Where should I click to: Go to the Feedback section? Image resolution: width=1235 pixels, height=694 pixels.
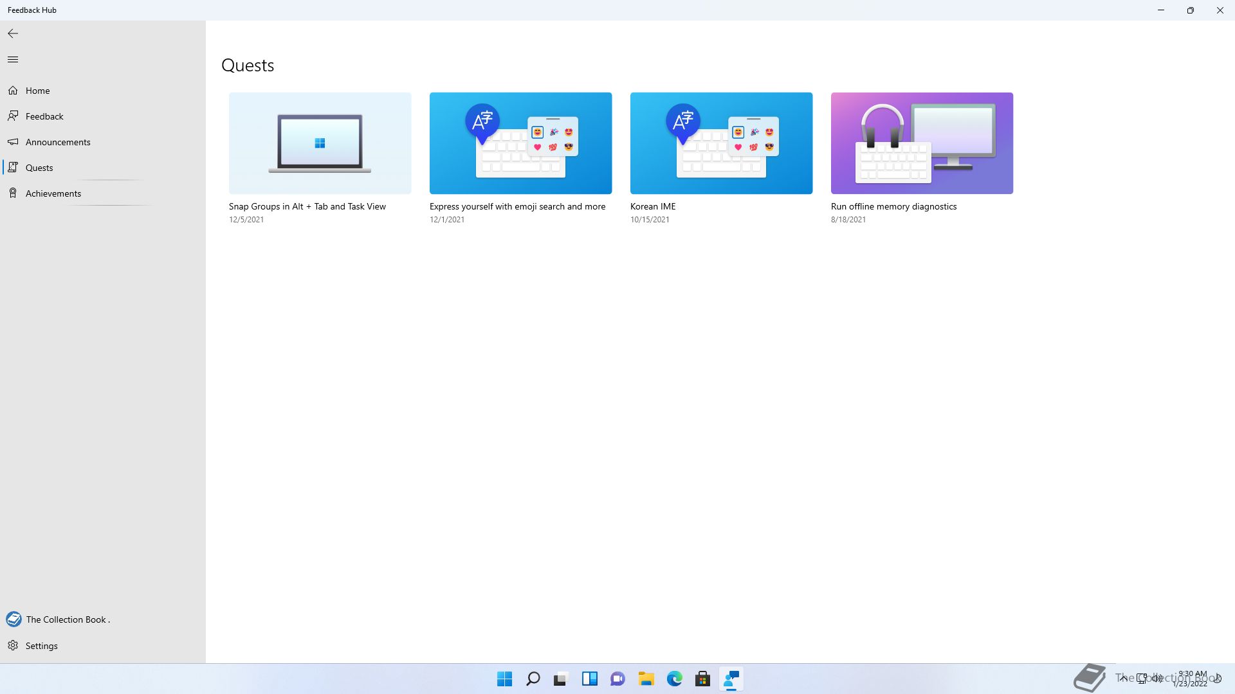click(44, 116)
